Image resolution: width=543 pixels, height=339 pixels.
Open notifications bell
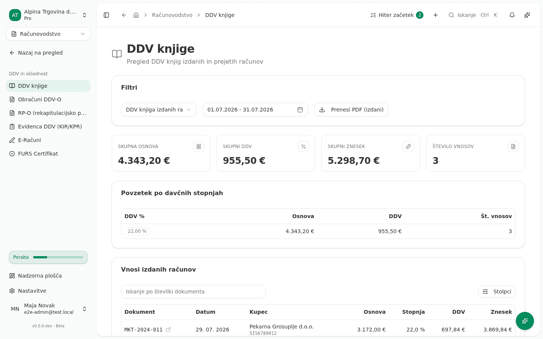click(x=512, y=15)
